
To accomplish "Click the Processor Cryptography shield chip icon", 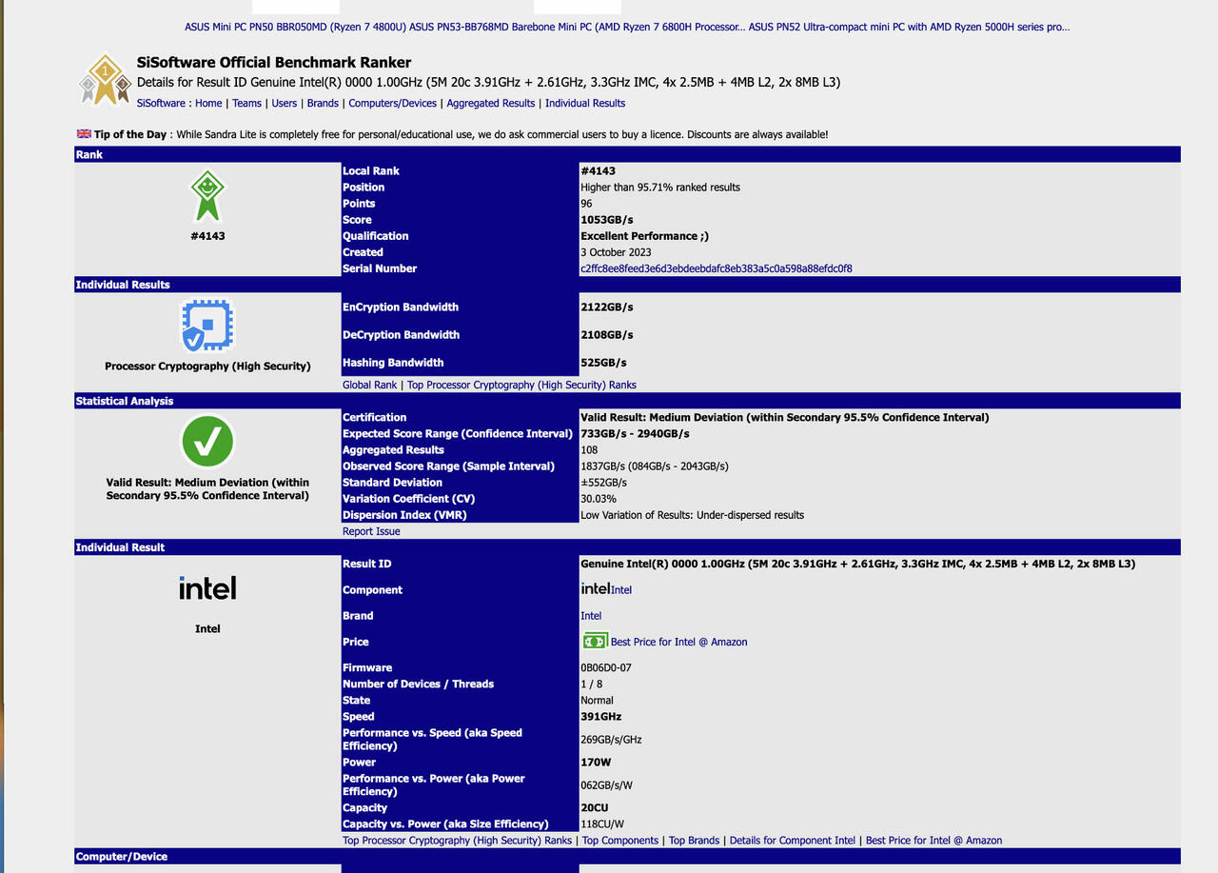I will [207, 326].
